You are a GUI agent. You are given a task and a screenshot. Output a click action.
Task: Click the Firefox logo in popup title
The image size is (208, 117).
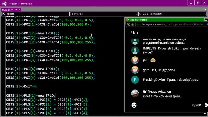click(x=127, y=20)
